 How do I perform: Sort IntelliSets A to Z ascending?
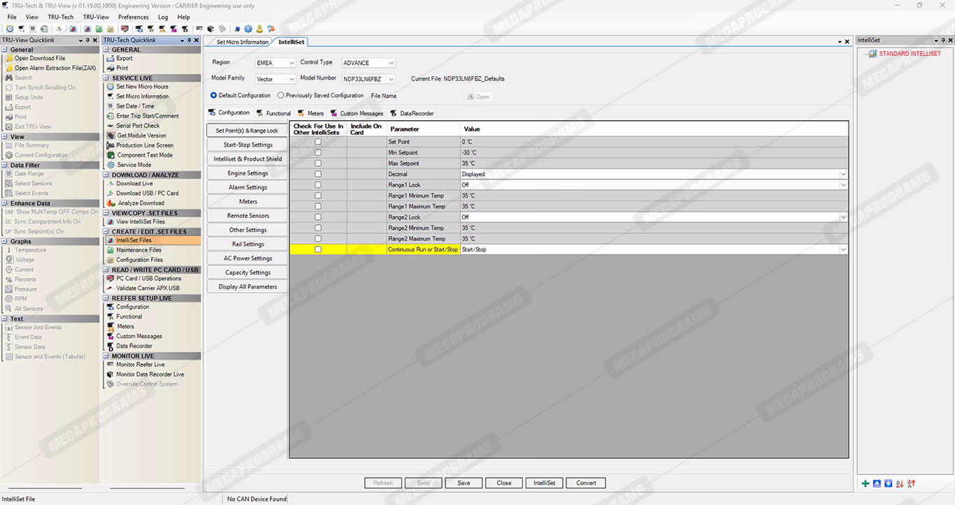(900, 483)
